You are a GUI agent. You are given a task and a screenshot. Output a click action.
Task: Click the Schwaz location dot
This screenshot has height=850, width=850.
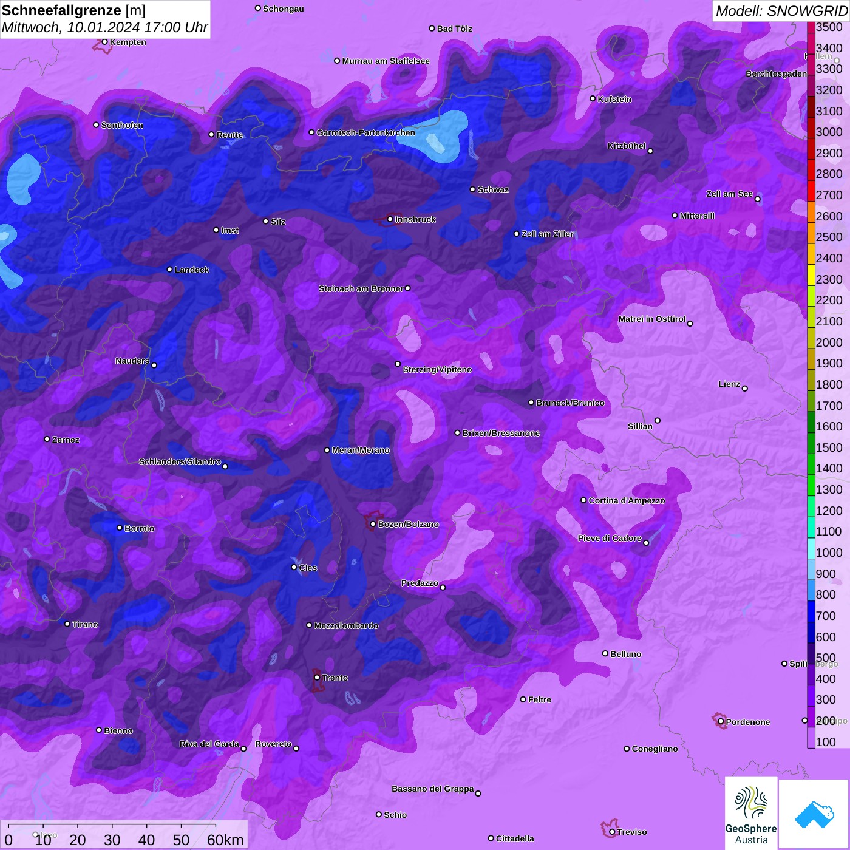(x=472, y=189)
